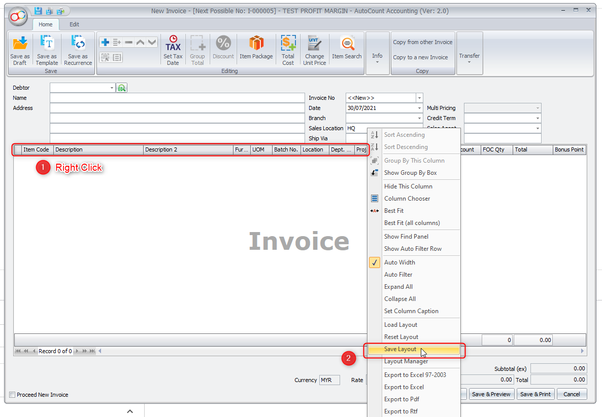Image resolution: width=602 pixels, height=417 pixels.
Task: Click the Save as Template icon
Action: pos(47,50)
